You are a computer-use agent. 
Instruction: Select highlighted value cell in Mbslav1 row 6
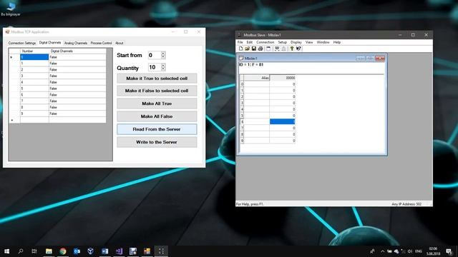tap(282, 121)
